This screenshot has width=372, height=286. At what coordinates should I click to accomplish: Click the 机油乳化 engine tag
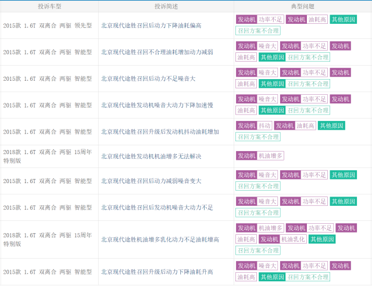[293, 239]
